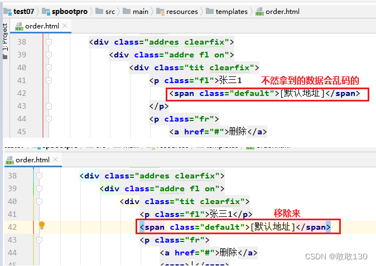The image size is (376, 266).
Task: Collapse the fold marker at upper line 44
Action: (49, 119)
